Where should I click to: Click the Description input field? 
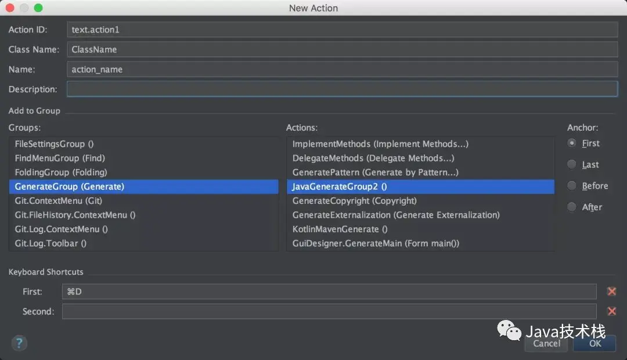[x=342, y=89]
